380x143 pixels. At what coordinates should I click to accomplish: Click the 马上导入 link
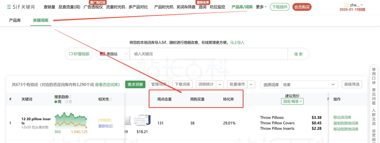237,43
